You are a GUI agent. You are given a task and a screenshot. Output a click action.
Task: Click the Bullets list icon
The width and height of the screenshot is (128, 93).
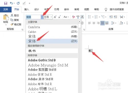pyautogui.click(x=89, y=17)
